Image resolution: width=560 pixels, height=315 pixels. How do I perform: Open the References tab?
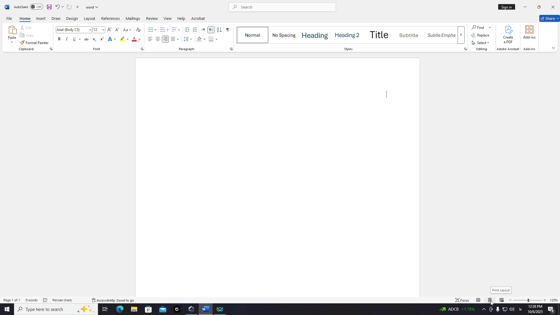[110, 18]
